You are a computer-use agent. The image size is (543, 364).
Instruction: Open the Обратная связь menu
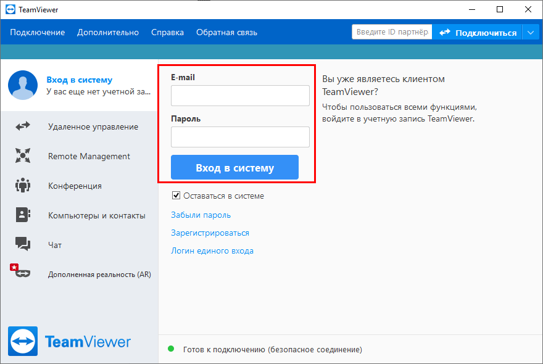pyautogui.click(x=226, y=33)
